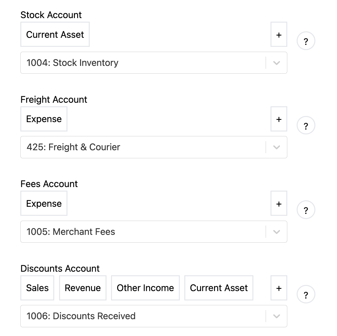This screenshot has height=336, width=337.
Task: Select the Revenue tag under Discounts Account
Action: [83, 288]
